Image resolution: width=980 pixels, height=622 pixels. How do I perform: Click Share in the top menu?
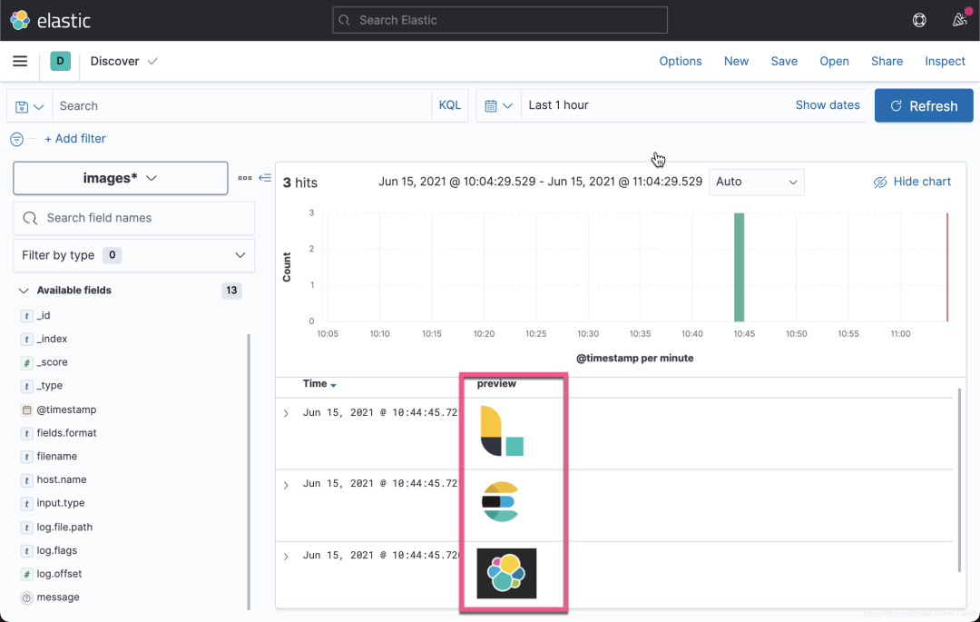(x=887, y=61)
